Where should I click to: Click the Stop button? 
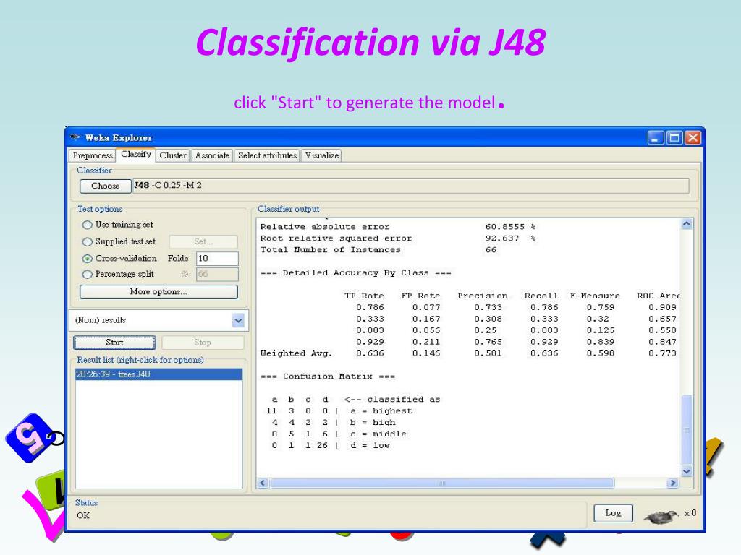pos(203,342)
